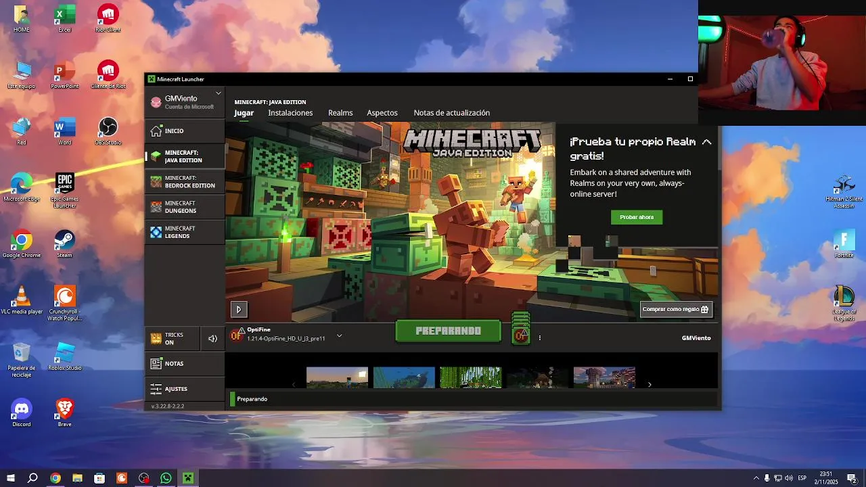This screenshot has height=487, width=866.
Task: Open League of Legends desktop shortcut
Action: click(x=844, y=302)
